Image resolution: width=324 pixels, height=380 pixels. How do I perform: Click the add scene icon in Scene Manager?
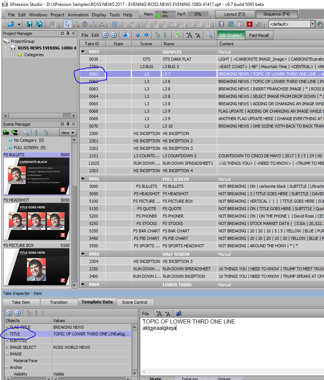pos(6,132)
